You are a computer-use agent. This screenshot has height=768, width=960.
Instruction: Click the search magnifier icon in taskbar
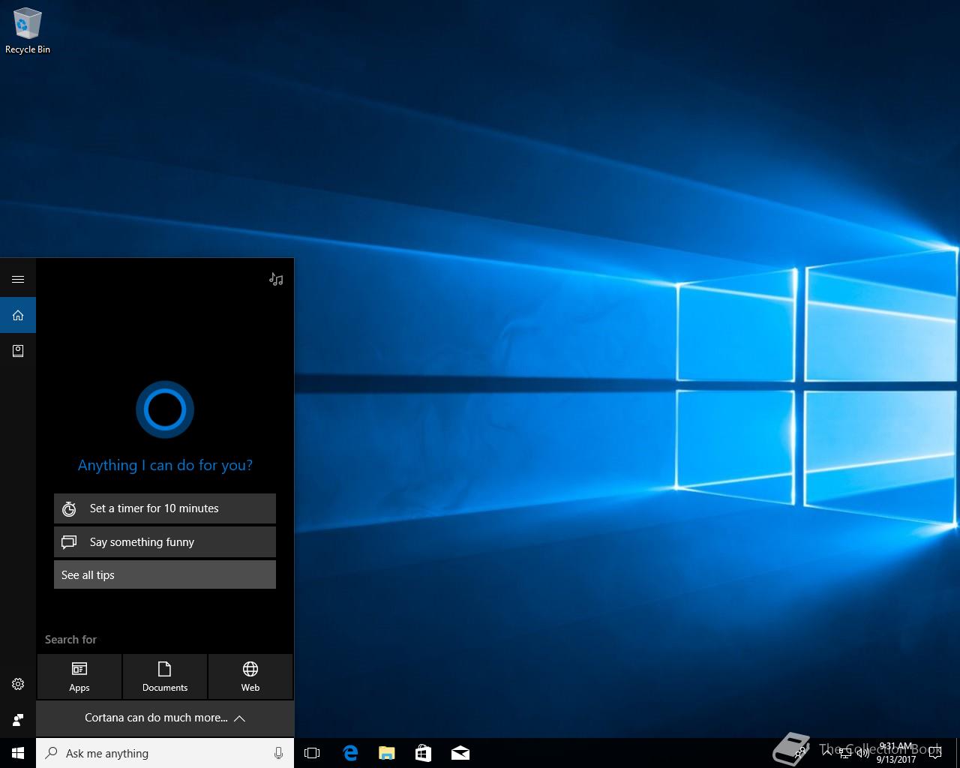(52, 753)
